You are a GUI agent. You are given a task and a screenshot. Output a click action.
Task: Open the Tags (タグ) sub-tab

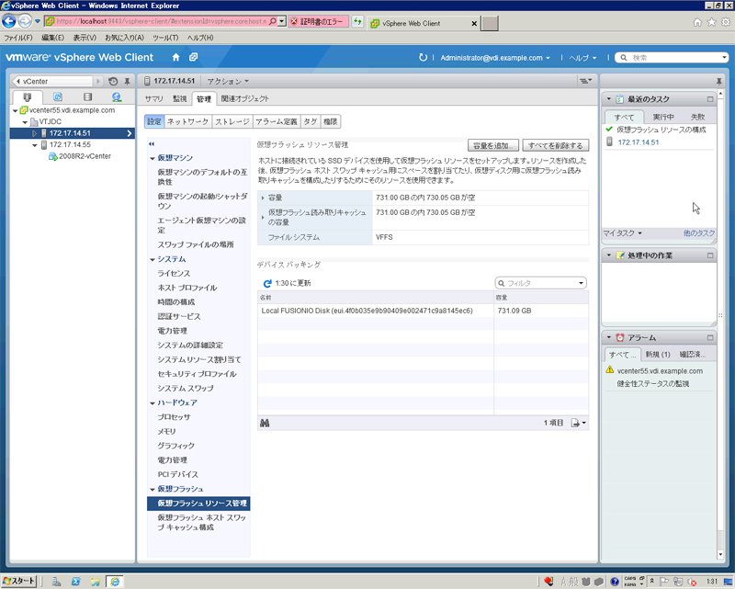tap(311, 121)
